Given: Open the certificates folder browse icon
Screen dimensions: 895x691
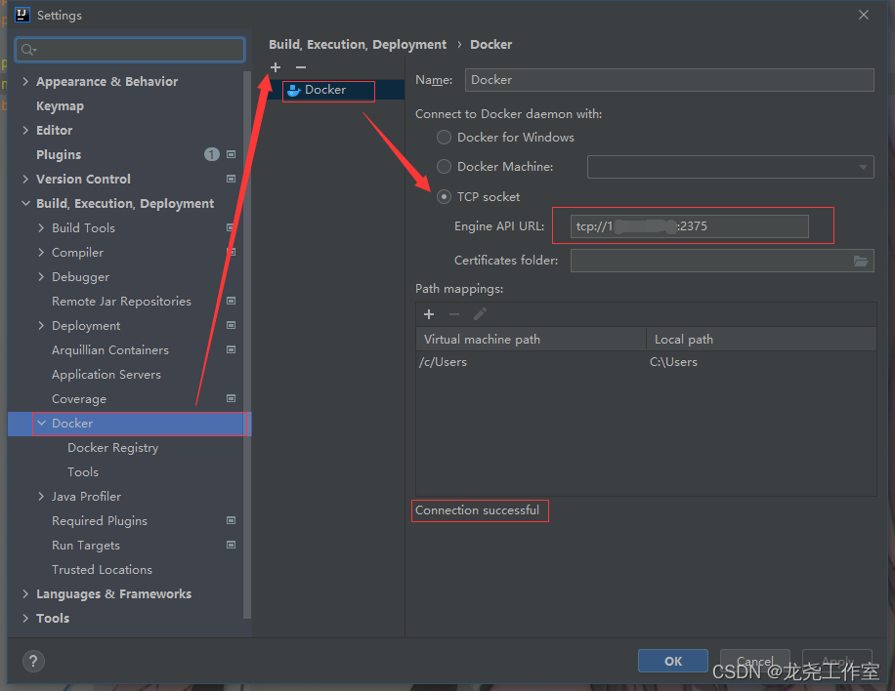Looking at the screenshot, I should coord(861,261).
